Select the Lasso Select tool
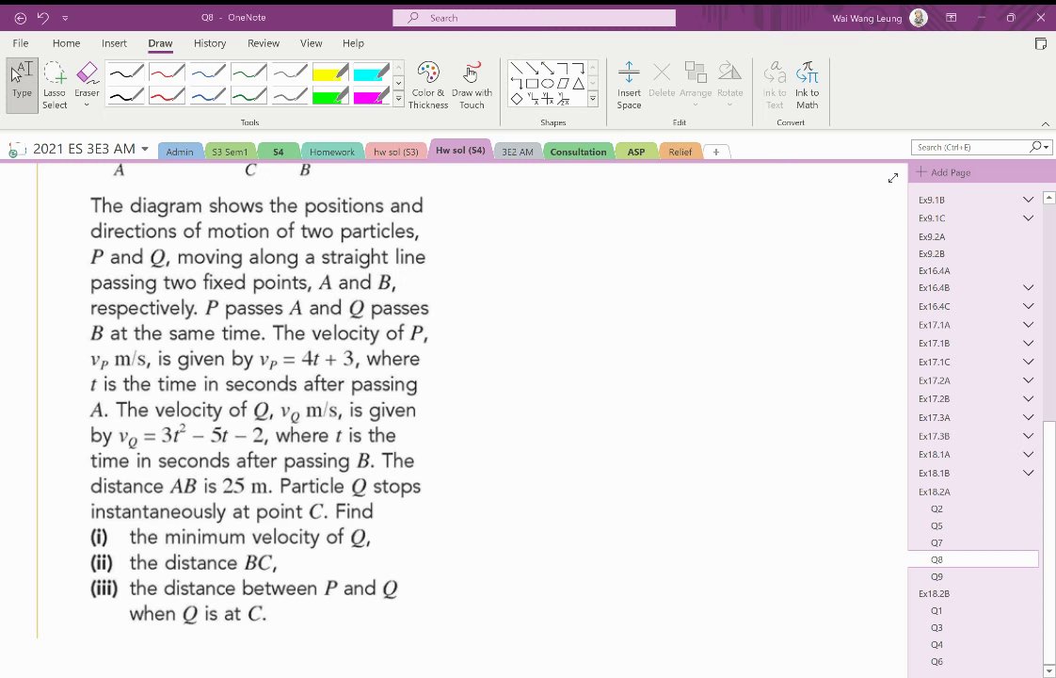The width and height of the screenshot is (1056, 678). (x=55, y=86)
